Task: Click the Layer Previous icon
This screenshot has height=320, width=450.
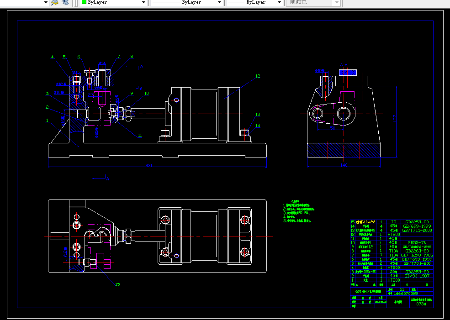Action: tap(65, 3)
